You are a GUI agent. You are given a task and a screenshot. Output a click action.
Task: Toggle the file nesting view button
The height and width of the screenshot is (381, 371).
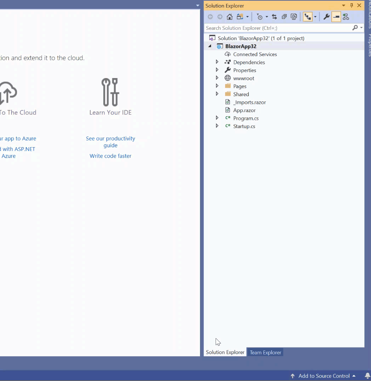(x=307, y=17)
